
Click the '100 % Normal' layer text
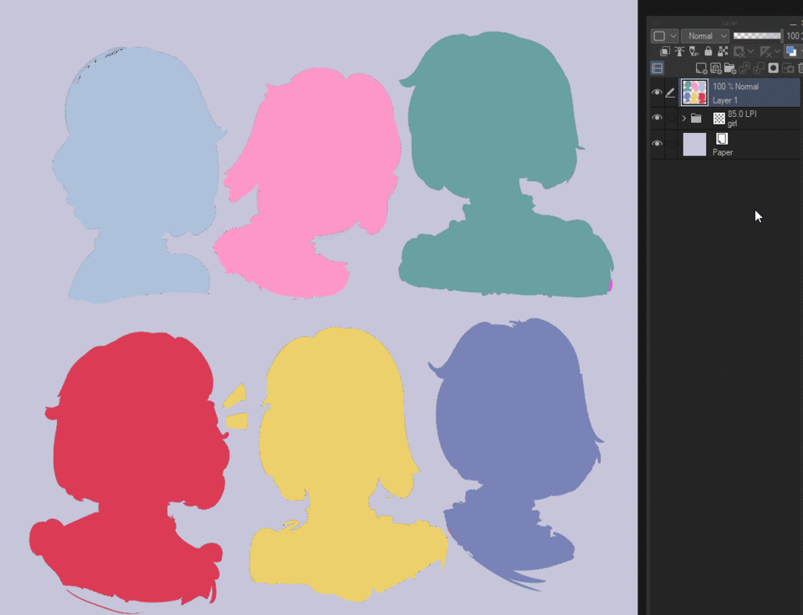736,86
